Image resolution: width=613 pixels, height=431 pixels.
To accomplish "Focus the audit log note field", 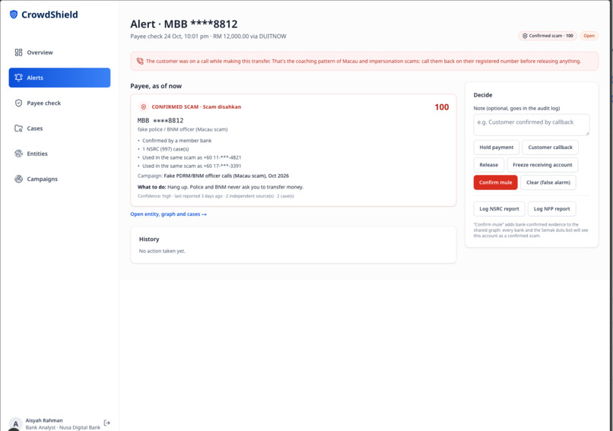I will coord(532,125).
